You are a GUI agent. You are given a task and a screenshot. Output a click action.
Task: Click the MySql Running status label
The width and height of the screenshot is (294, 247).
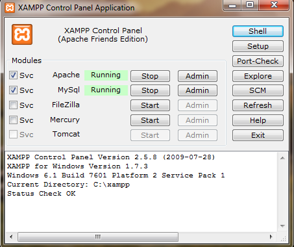coord(106,90)
